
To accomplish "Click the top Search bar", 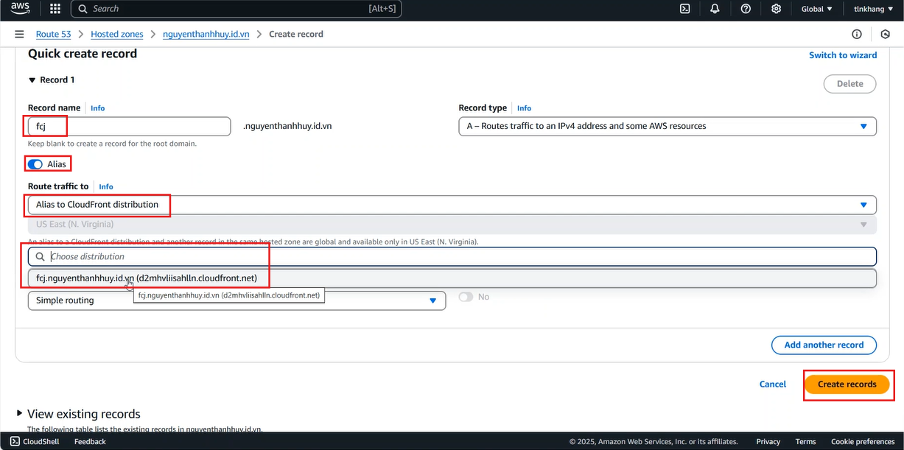I will coord(236,9).
